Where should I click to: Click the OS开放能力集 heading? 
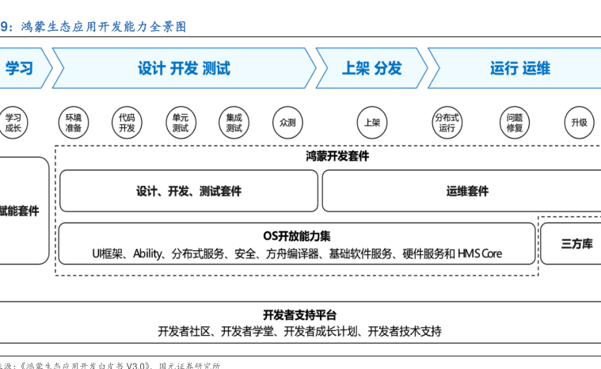tap(297, 236)
